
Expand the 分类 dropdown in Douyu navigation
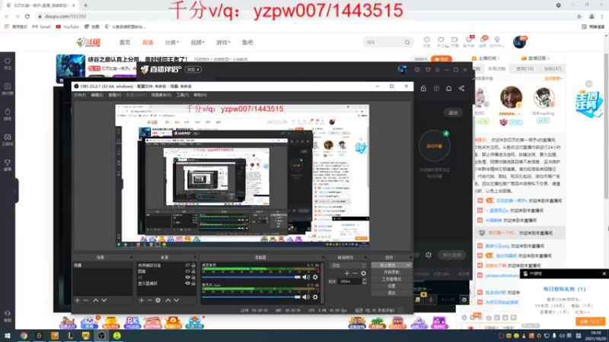pos(172,43)
